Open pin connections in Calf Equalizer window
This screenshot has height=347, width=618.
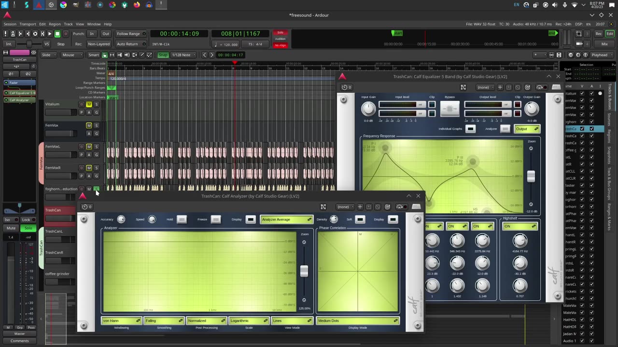click(463, 87)
